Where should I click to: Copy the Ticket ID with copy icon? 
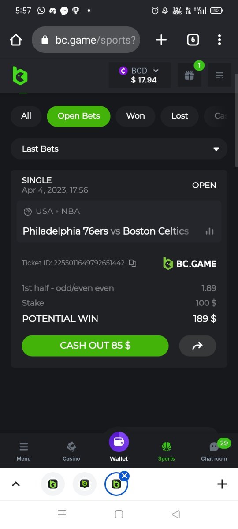(x=132, y=263)
